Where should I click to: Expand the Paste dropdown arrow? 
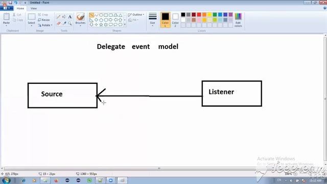(6, 26)
